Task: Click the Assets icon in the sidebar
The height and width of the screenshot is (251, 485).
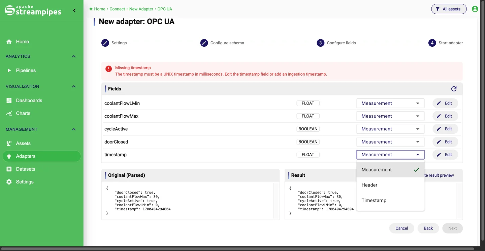Action: [9, 143]
